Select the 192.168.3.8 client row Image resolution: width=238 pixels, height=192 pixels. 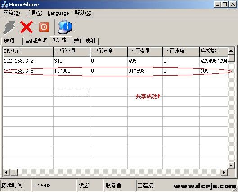pos(115,71)
